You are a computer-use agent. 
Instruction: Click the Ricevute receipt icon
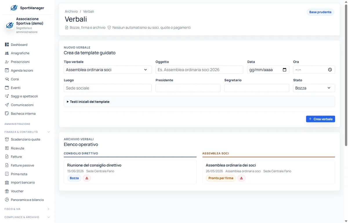coord(7,148)
